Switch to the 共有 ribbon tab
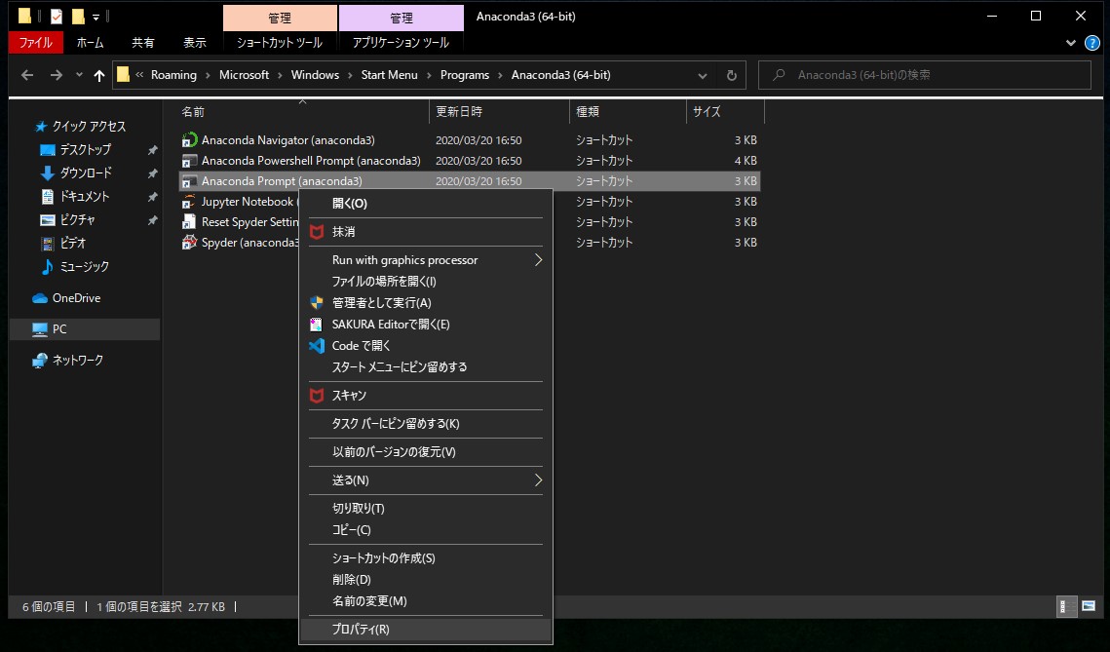This screenshot has height=652, width=1110. 143,43
